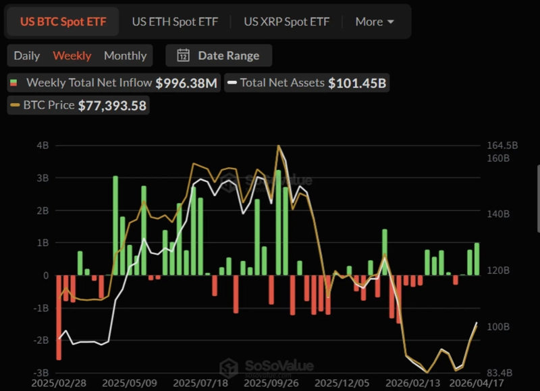Toggle the BTC Price series legend
This screenshot has width=540, height=391.
coord(78,106)
